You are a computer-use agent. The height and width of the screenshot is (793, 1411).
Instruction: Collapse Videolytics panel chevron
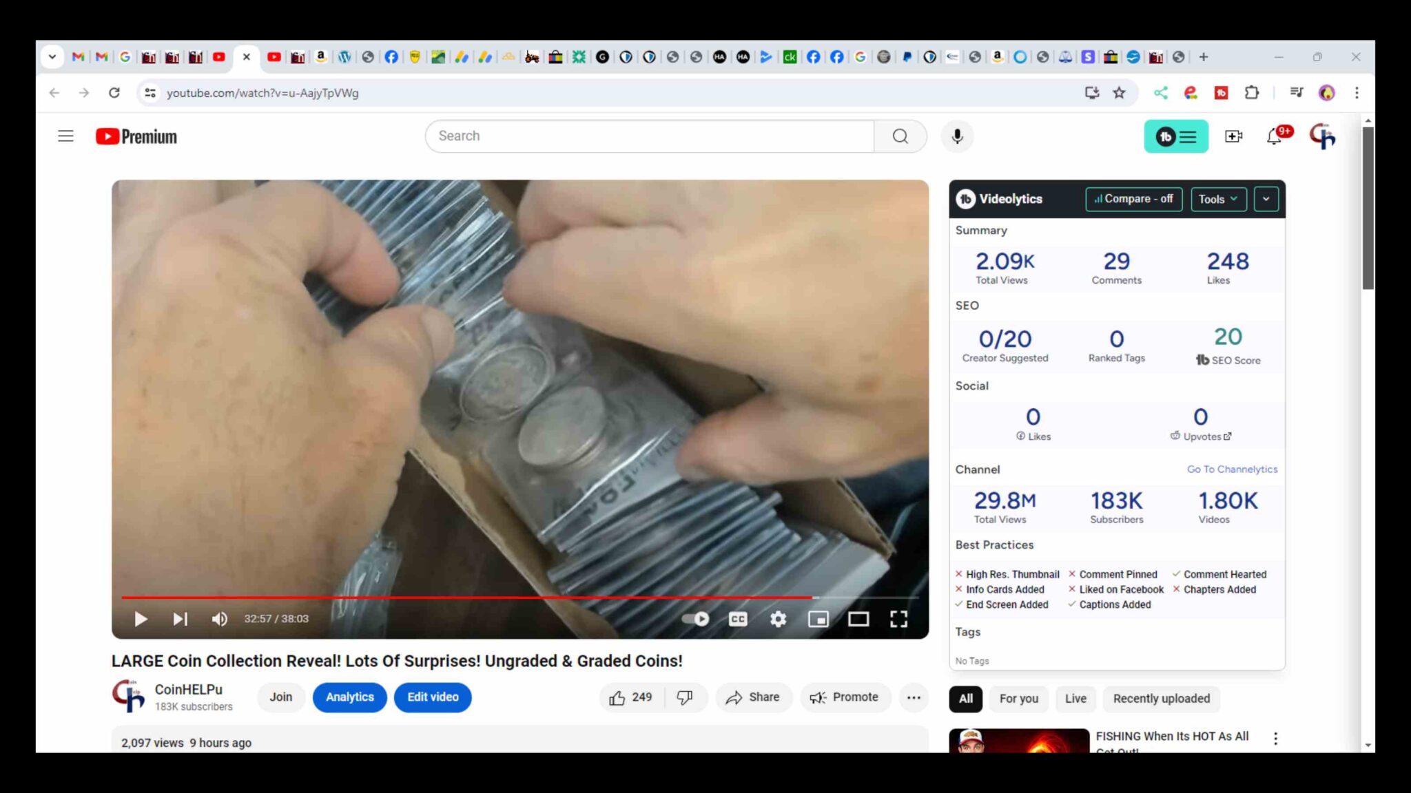pyautogui.click(x=1266, y=199)
